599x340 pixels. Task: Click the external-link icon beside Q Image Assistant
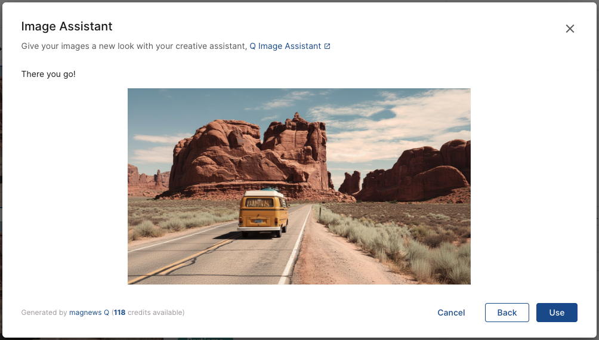[328, 46]
